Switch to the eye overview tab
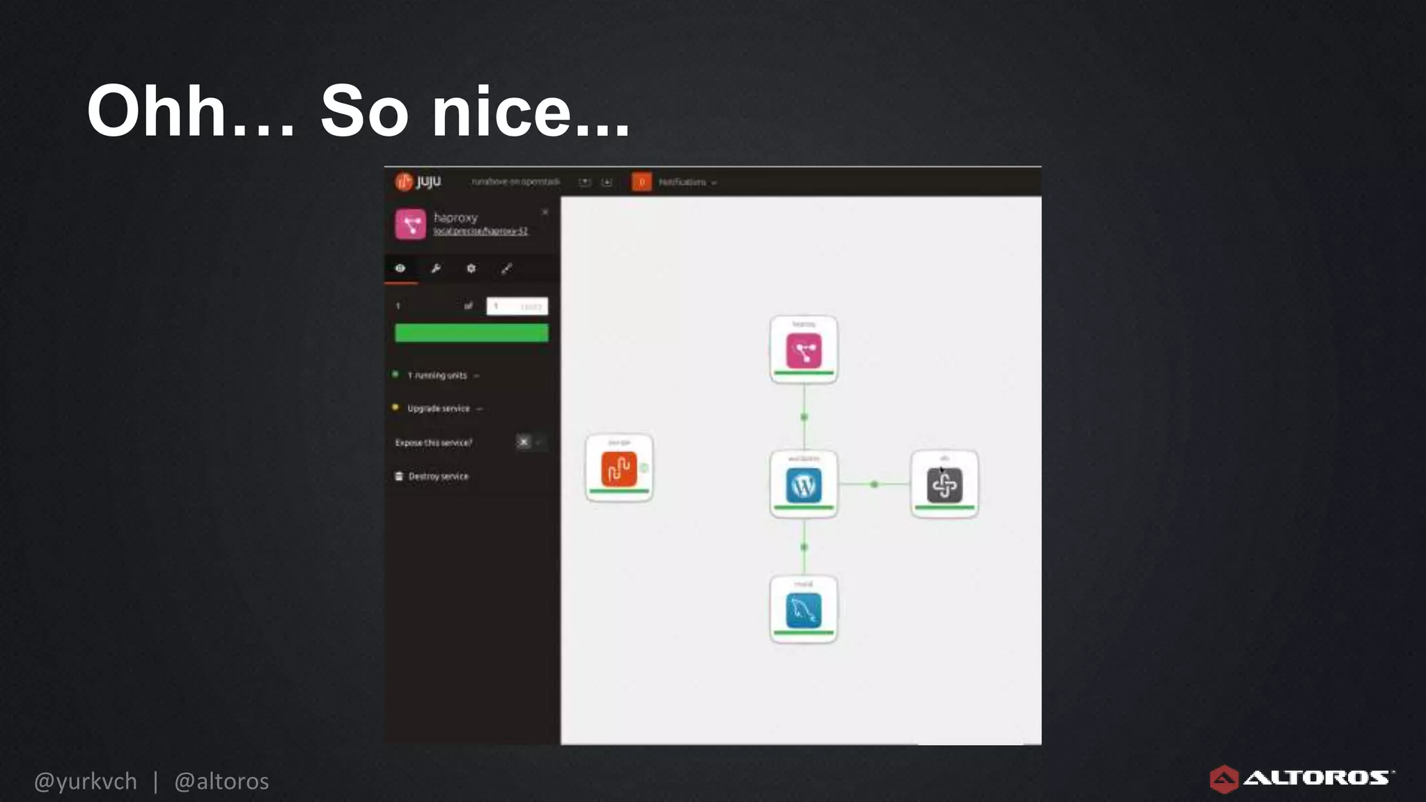Screen dimensions: 1426x802 pyautogui.click(x=400, y=269)
